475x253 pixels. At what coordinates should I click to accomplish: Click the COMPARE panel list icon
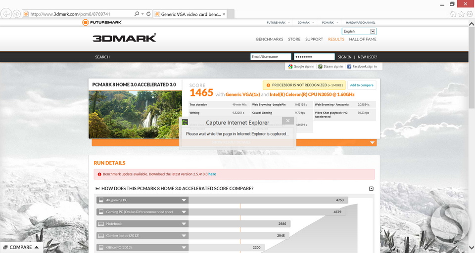[5, 248]
